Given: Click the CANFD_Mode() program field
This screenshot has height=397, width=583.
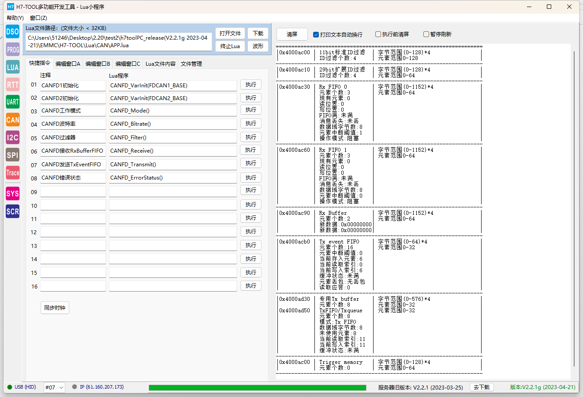Looking at the screenshot, I should point(173,111).
